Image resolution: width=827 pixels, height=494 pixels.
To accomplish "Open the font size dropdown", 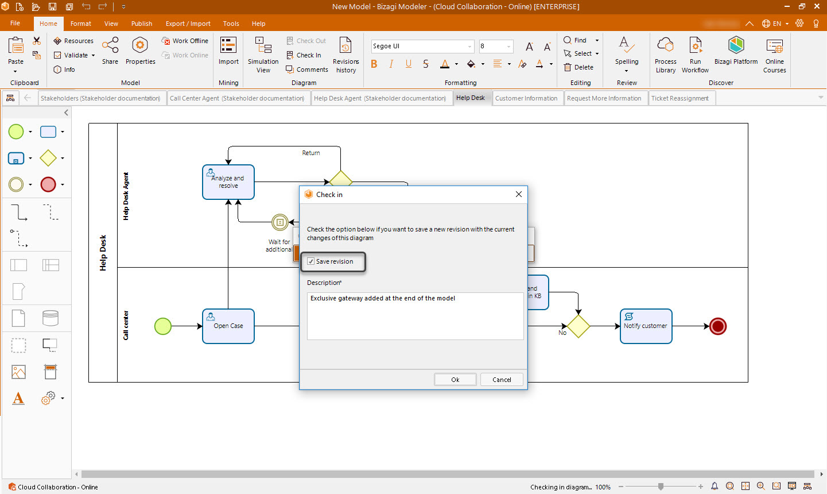I will 508,47.
